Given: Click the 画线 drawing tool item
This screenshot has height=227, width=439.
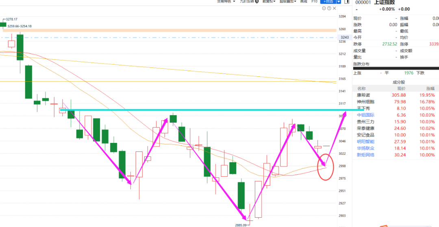Looking at the screenshot, I should point(303,2).
